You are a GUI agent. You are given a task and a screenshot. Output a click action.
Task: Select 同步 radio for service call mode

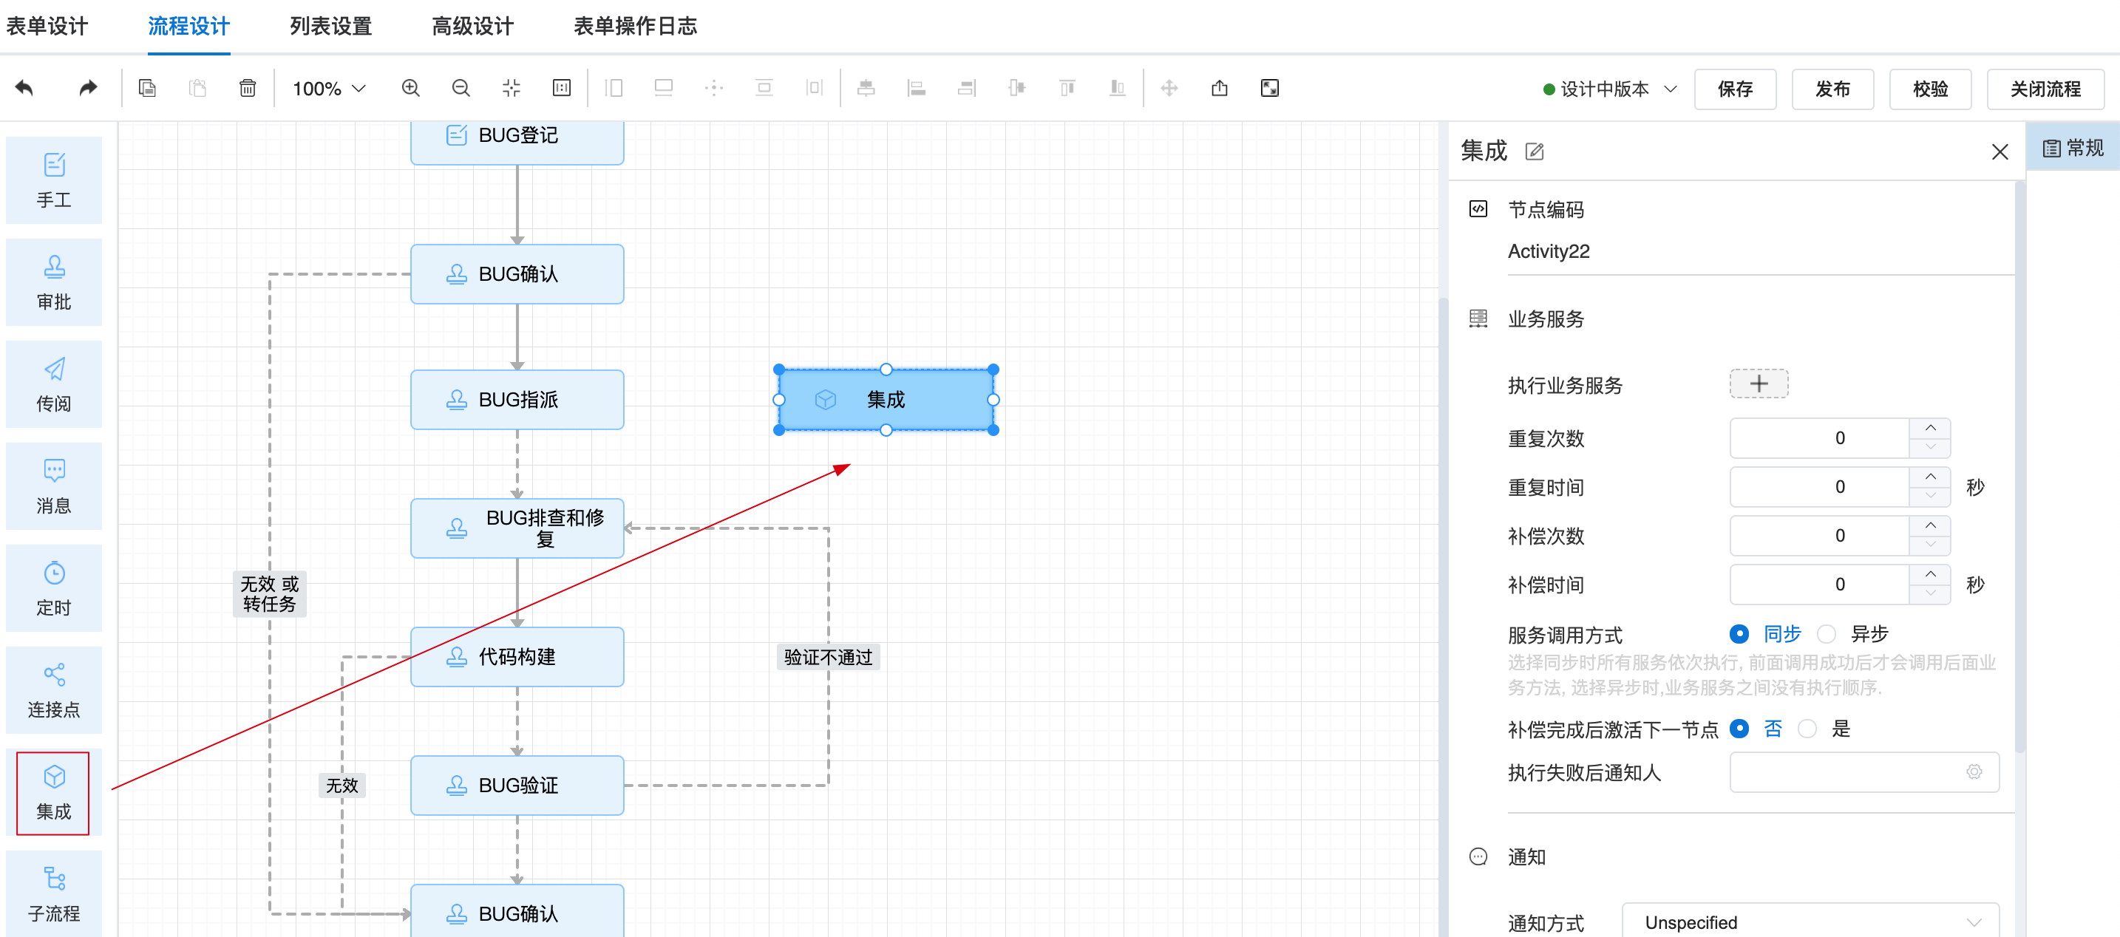tap(1739, 633)
